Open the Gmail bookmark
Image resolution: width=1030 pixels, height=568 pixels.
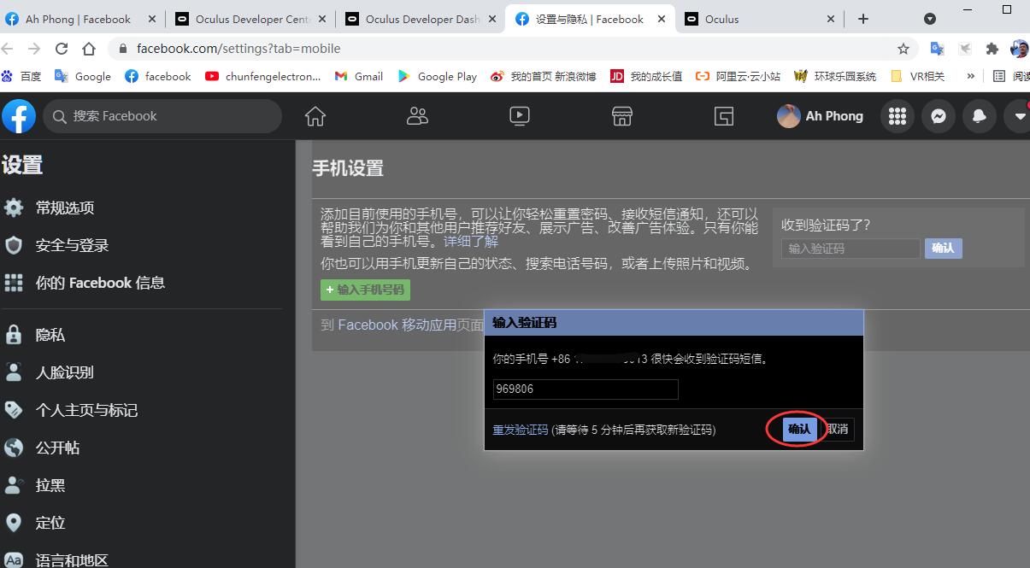click(359, 76)
